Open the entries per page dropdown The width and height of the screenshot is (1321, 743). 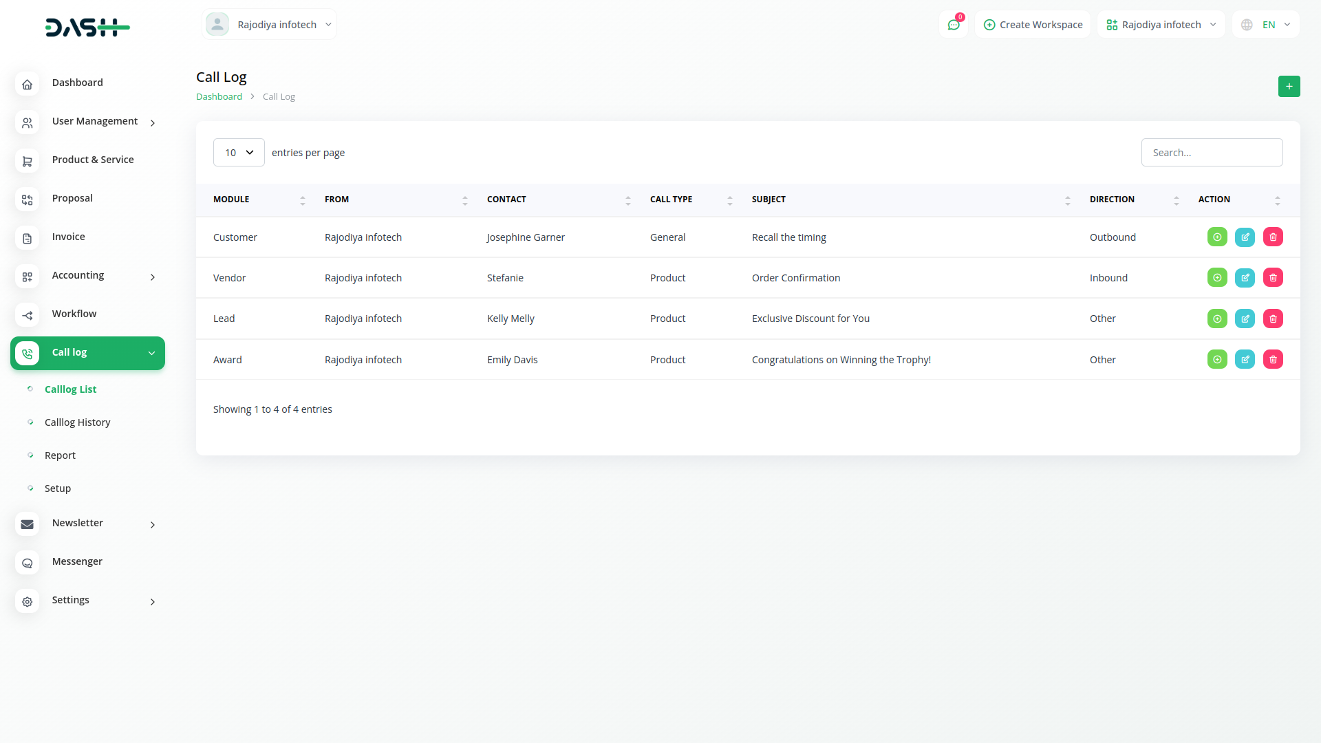(239, 153)
